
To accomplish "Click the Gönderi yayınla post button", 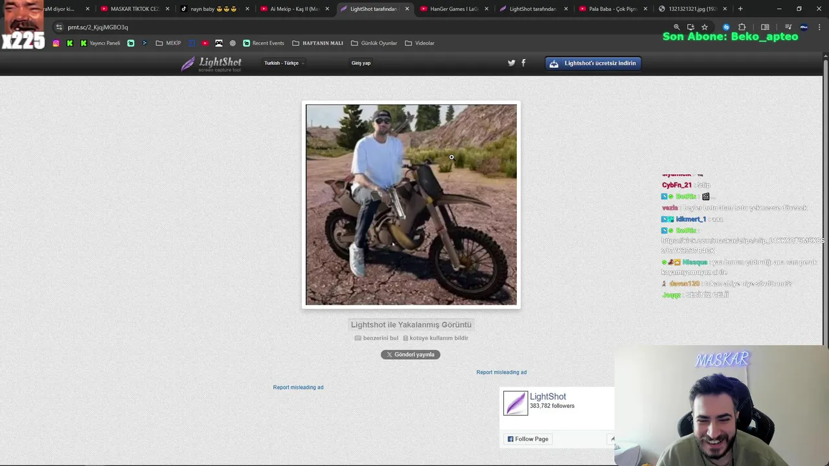I will tap(411, 355).
